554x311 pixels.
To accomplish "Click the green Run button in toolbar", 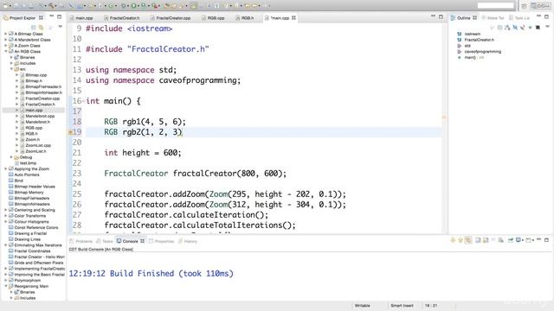I will point(133,5).
